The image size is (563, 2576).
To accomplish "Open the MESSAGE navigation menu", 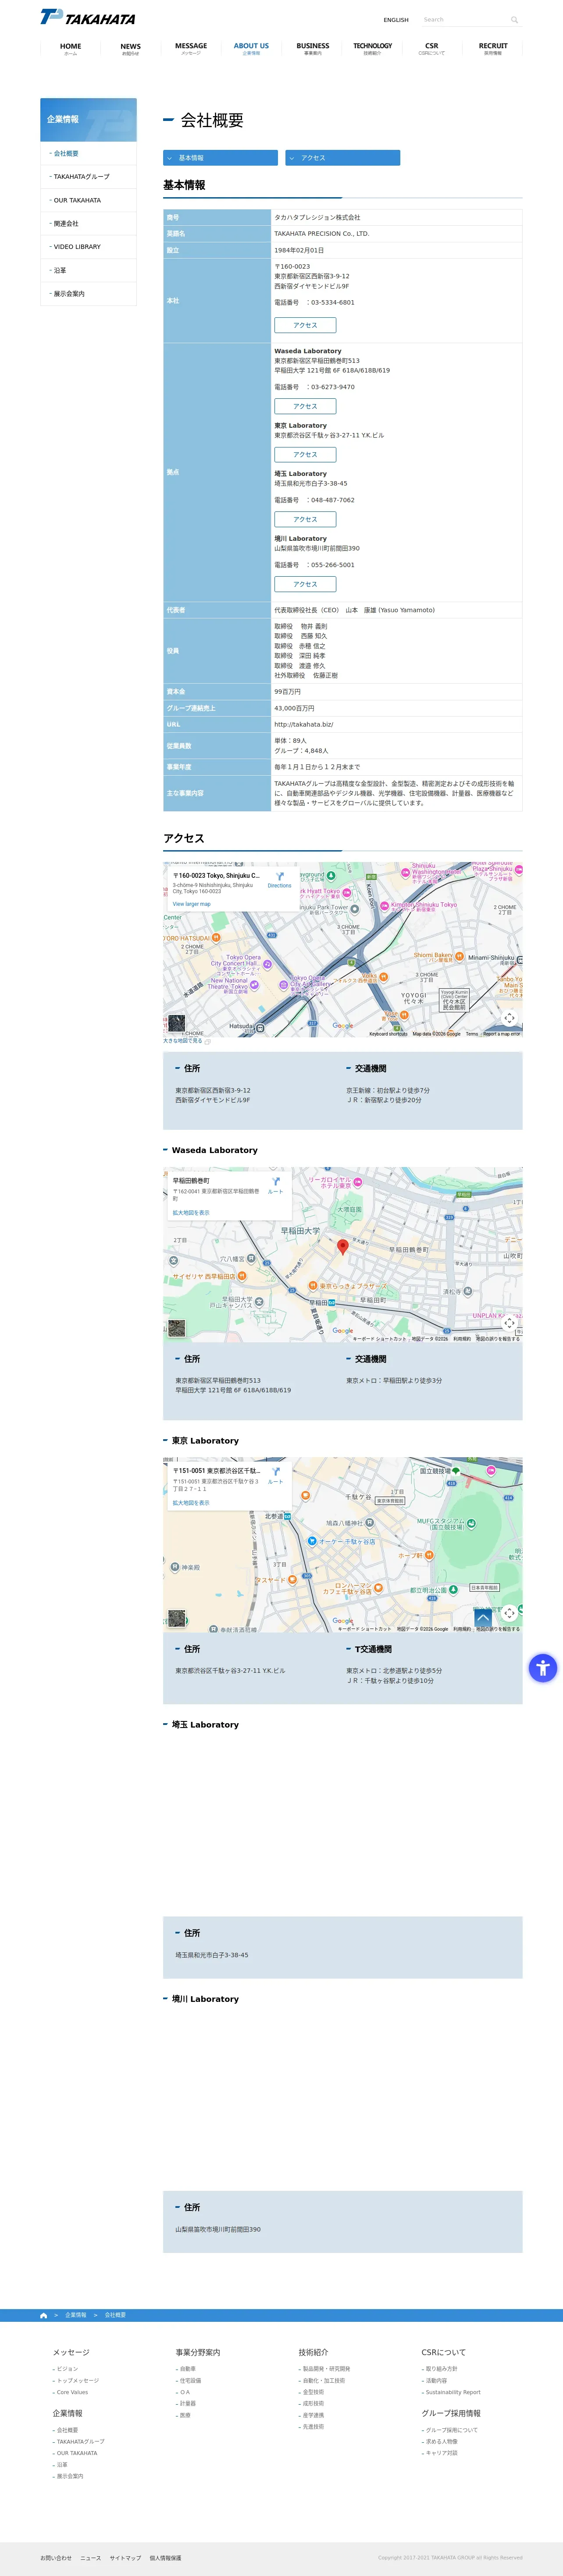I will coord(191,48).
